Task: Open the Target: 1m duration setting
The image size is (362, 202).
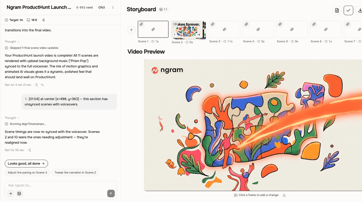Action: (14, 20)
